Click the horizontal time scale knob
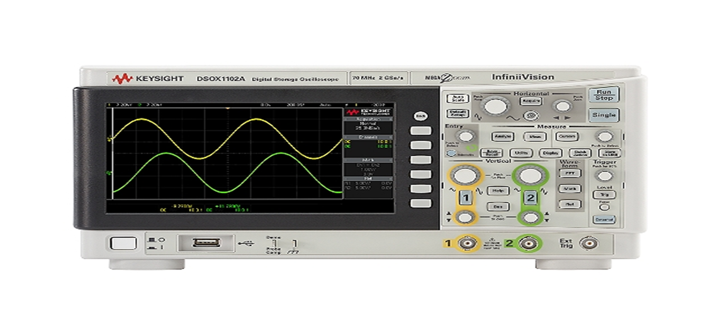 pyautogui.click(x=495, y=107)
